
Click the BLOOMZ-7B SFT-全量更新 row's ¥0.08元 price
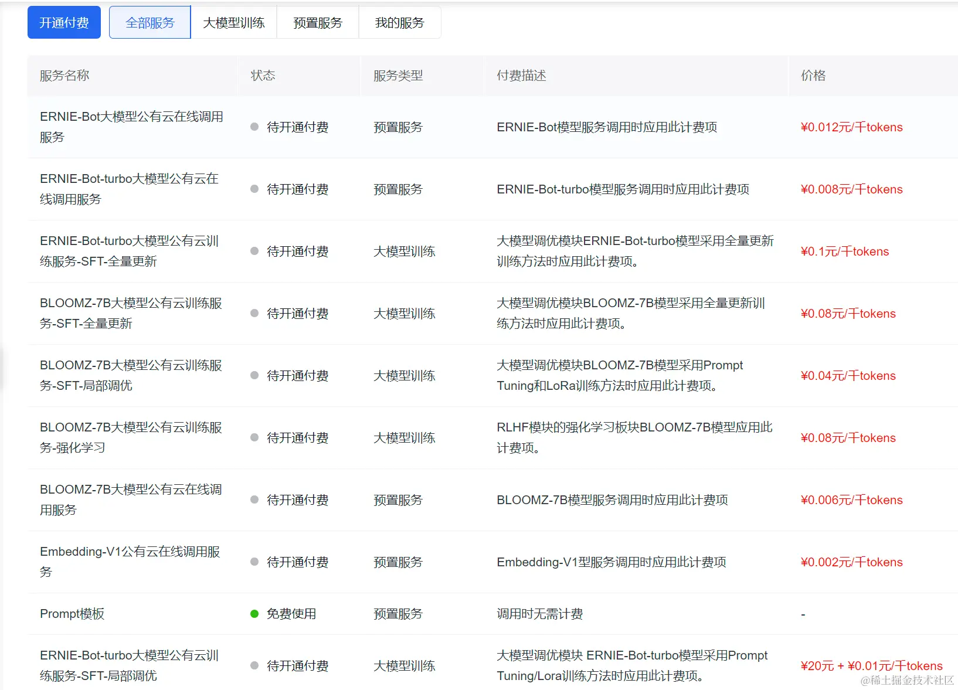tap(848, 314)
